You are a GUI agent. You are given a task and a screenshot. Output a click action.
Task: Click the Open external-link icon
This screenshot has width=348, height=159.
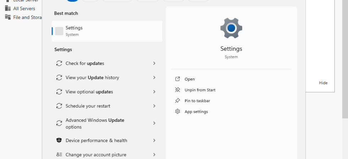pos(178,79)
